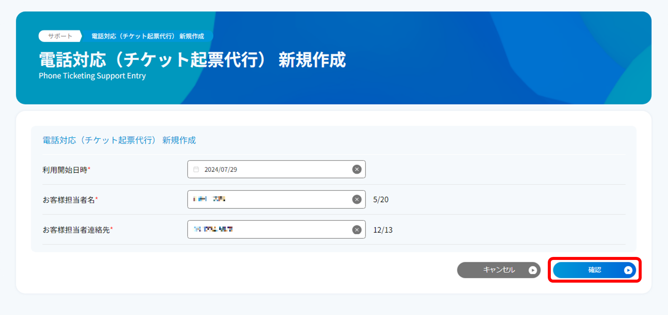The image size is (668, 315).
Task: Focus the お客様担当者名 input field
Action: 276,200
